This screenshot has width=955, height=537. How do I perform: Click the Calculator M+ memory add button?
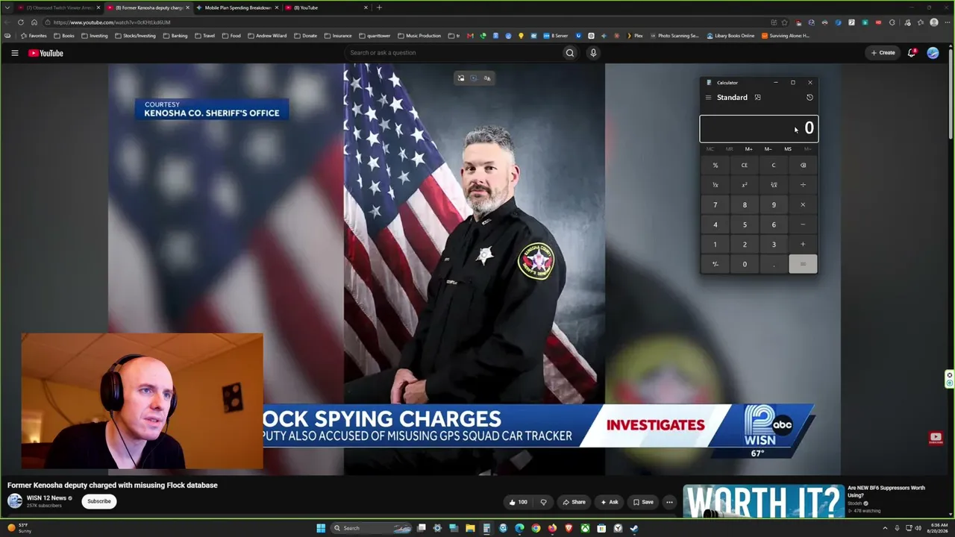(748, 149)
